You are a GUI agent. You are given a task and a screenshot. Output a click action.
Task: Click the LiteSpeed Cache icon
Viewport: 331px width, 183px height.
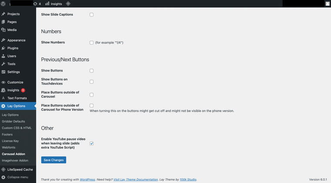click(3, 169)
